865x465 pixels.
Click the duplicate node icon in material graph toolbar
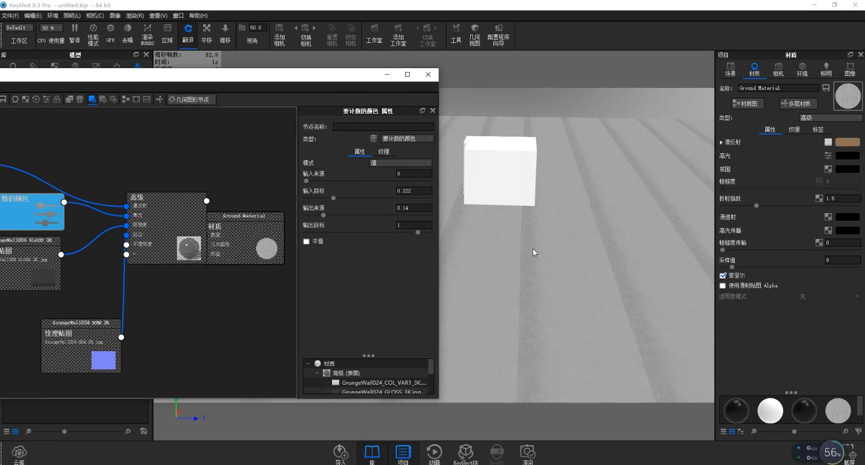(x=69, y=99)
